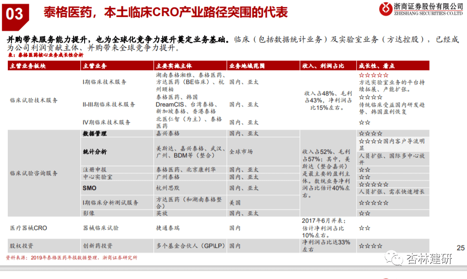Screen dimensions: 467x279
Task: Click the cell "嘉兴泰格" in 数据管理 row
Action: coord(168,133)
